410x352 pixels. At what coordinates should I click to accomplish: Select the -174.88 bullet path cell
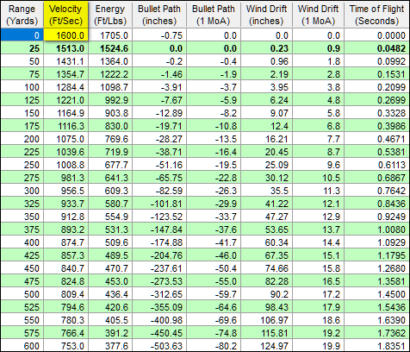pos(159,242)
